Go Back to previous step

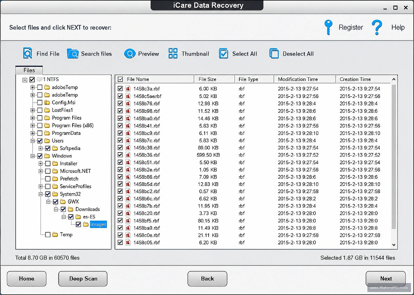coord(207,279)
